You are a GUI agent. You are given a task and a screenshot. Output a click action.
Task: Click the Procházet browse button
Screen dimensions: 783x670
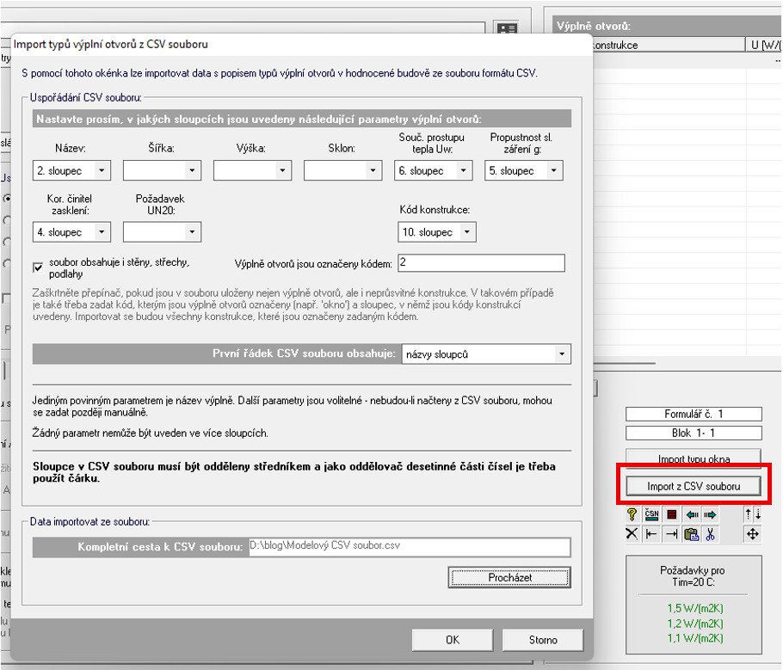coord(509,578)
